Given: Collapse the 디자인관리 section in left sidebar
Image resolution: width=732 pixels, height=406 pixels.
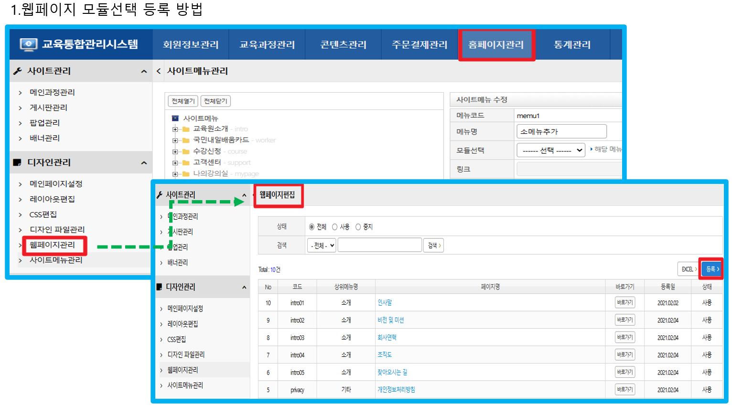Looking at the screenshot, I should click(x=144, y=163).
